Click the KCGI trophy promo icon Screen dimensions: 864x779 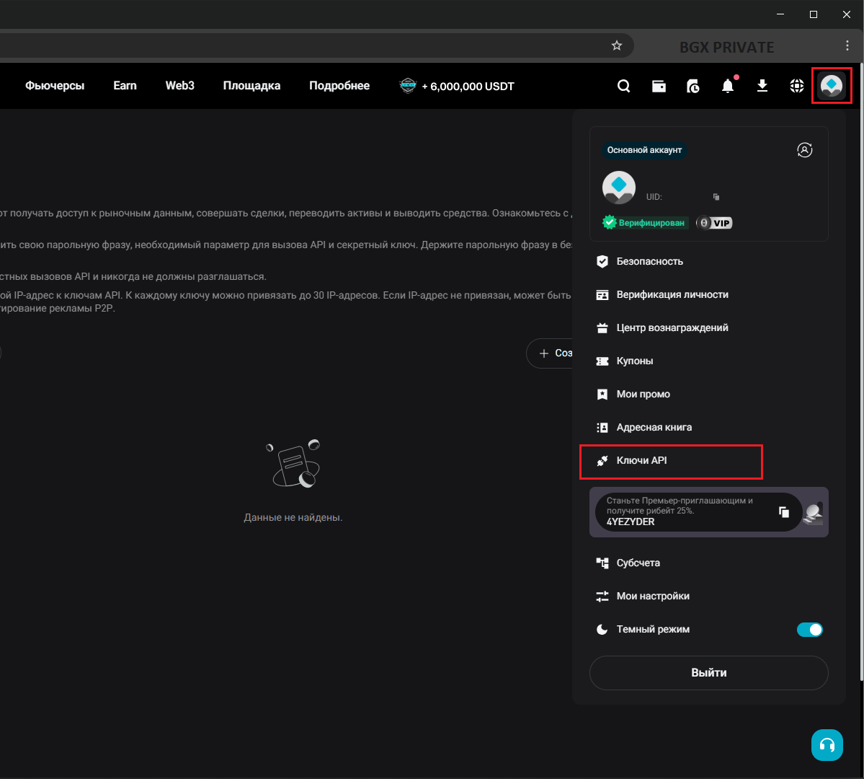coord(408,86)
